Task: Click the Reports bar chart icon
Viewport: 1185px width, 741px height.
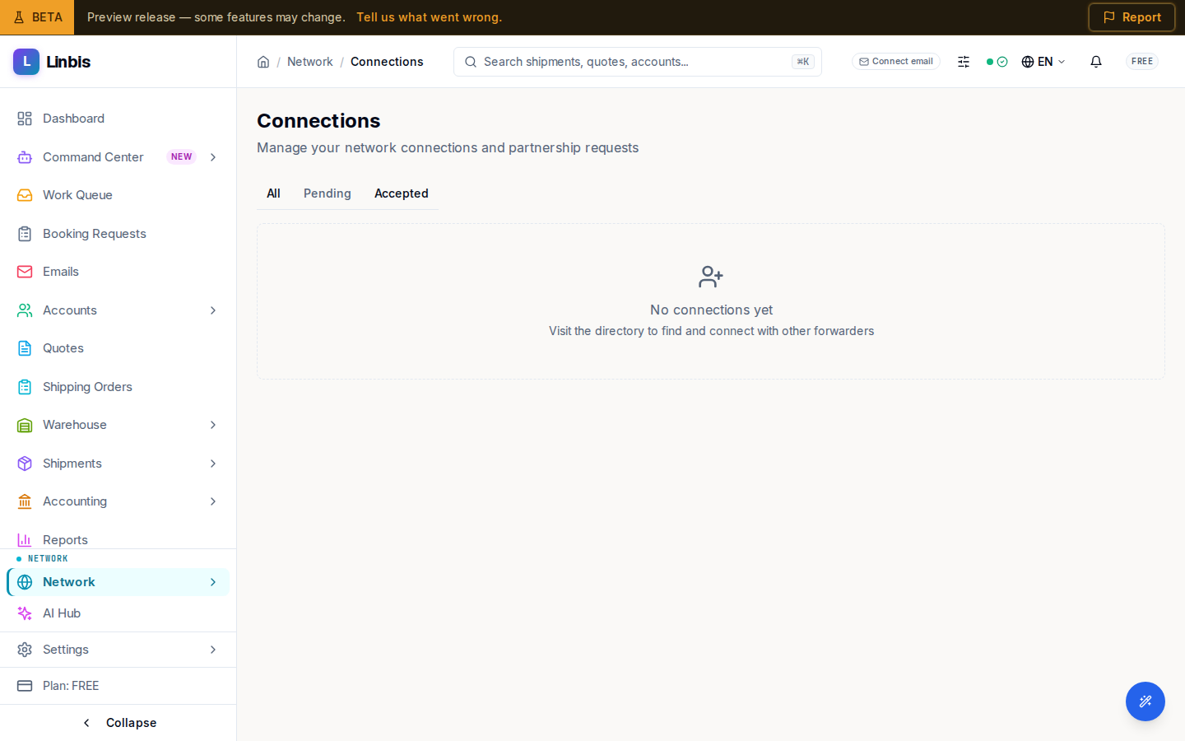Action: (25, 540)
